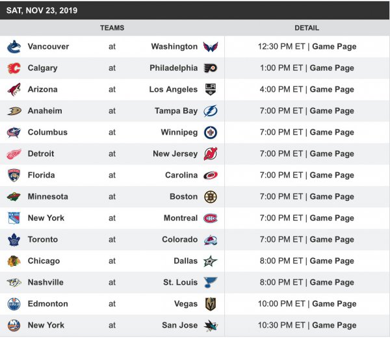Open Game Page for Arizona at Los Angeles
390x338 pixels.
pos(331,90)
